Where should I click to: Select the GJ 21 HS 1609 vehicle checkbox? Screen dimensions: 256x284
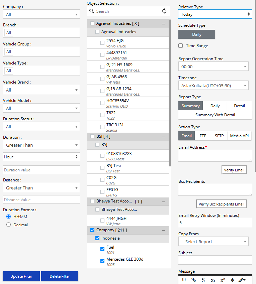pyautogui.click(x=102, y=67)
